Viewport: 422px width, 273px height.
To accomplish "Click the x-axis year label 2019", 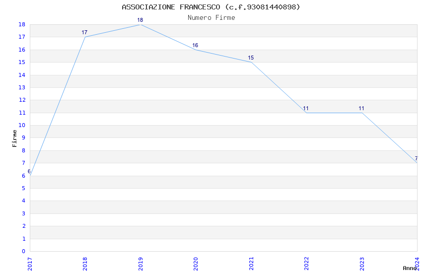I will point(141,264).
